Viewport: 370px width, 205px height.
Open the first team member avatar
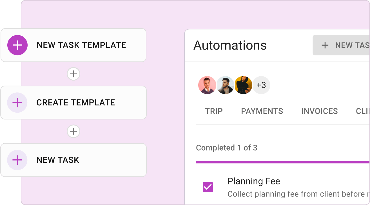tap(208, 85)
